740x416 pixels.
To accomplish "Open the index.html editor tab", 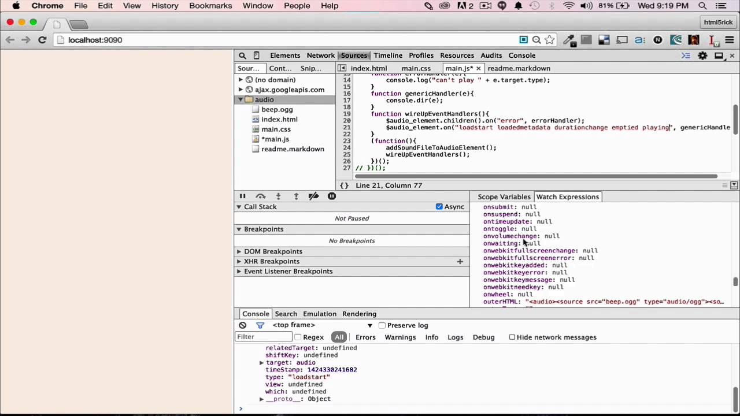I will [x=369, y=68].
